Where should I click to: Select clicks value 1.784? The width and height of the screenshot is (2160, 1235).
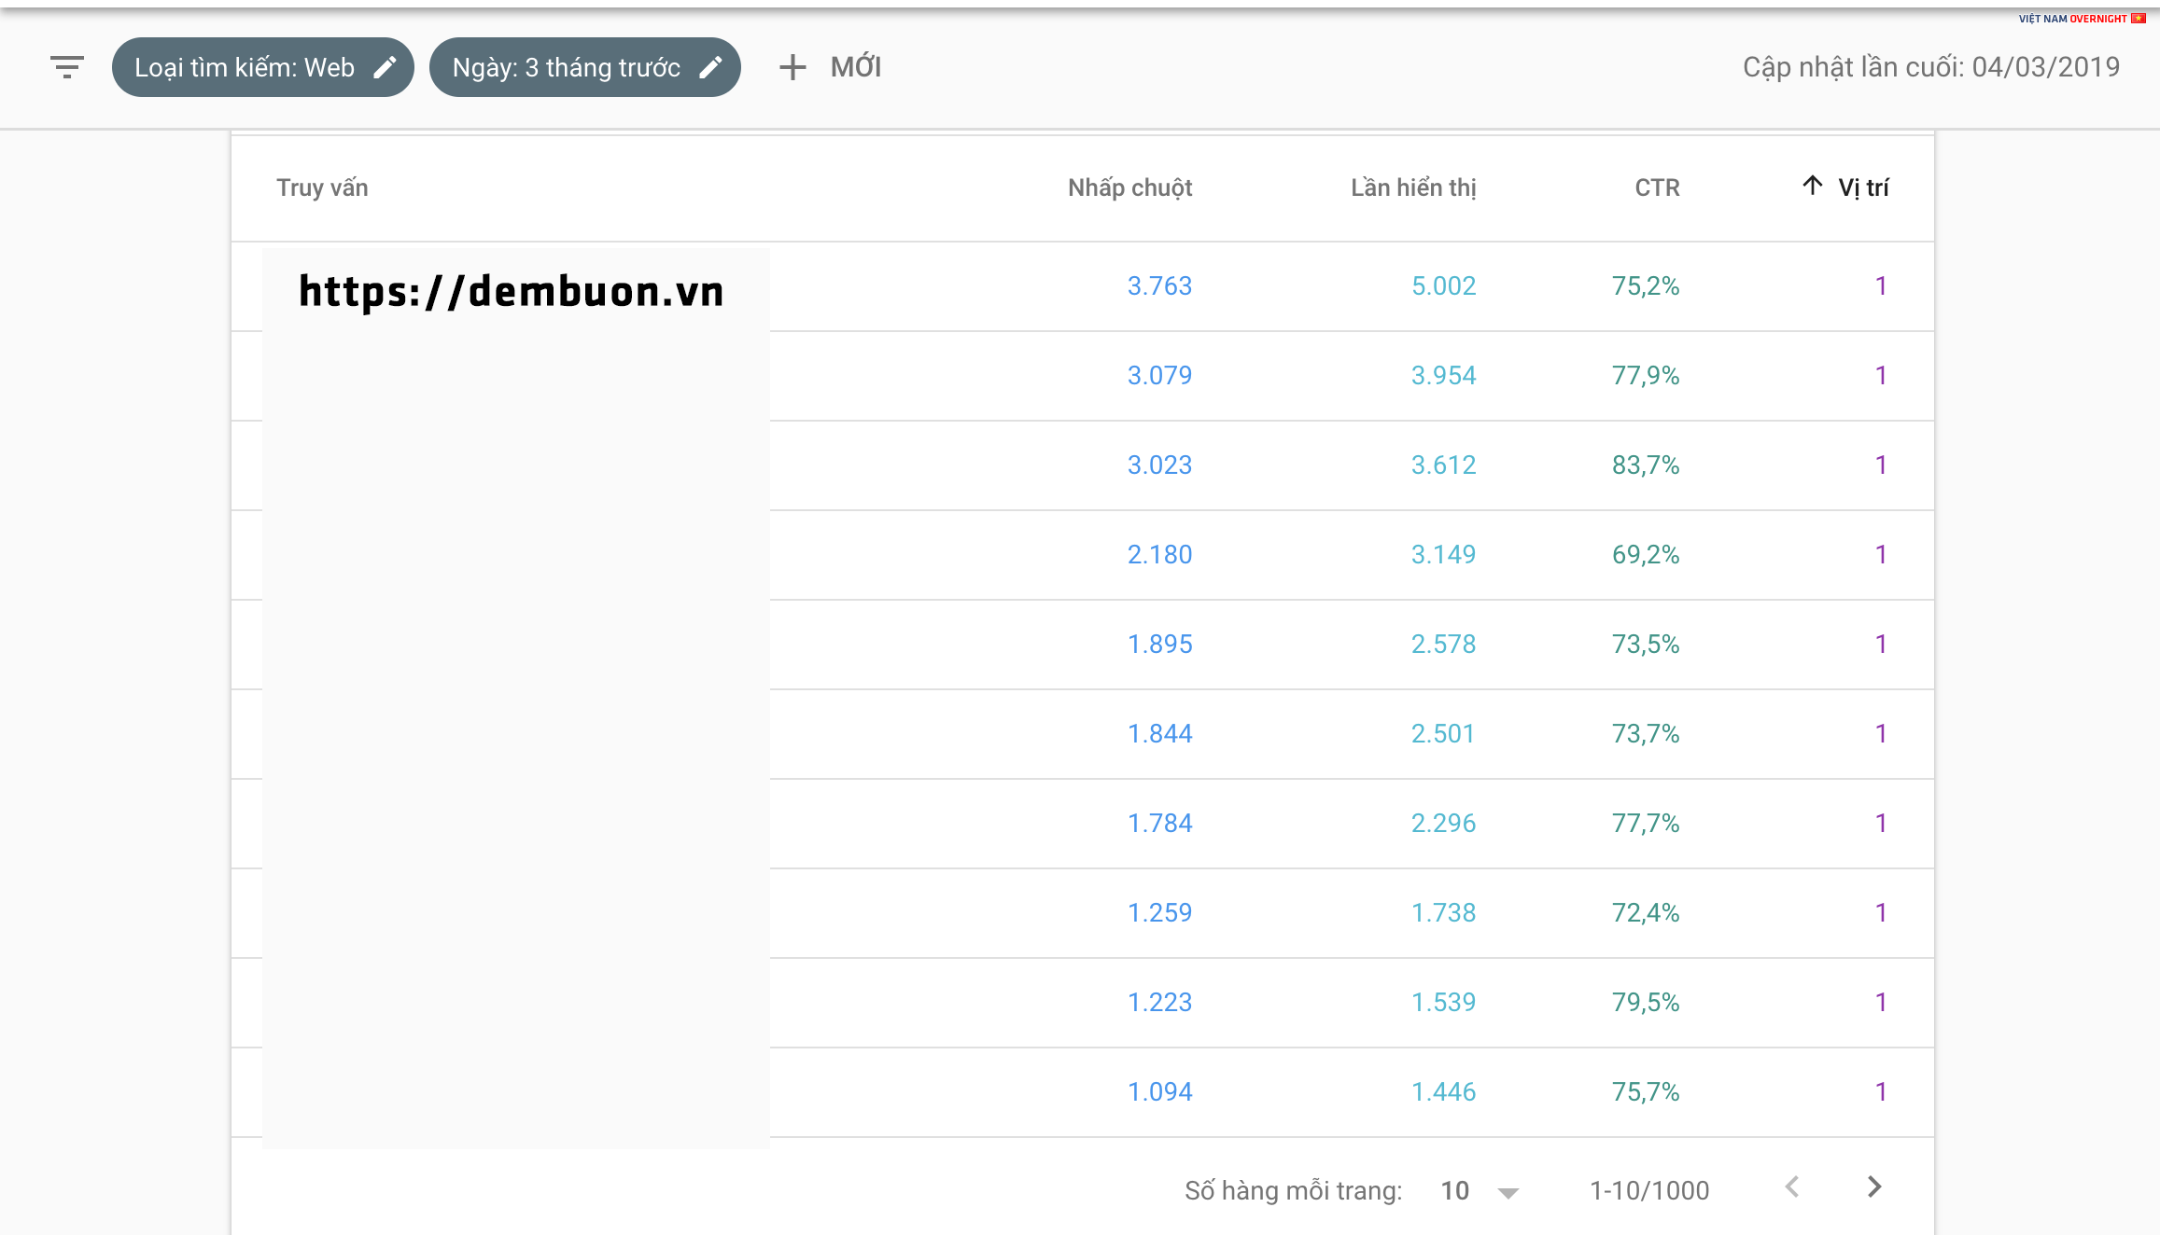[1159, 823]
